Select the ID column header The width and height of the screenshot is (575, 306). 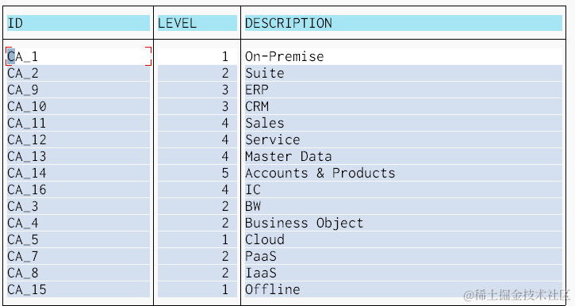click(79, 23)
